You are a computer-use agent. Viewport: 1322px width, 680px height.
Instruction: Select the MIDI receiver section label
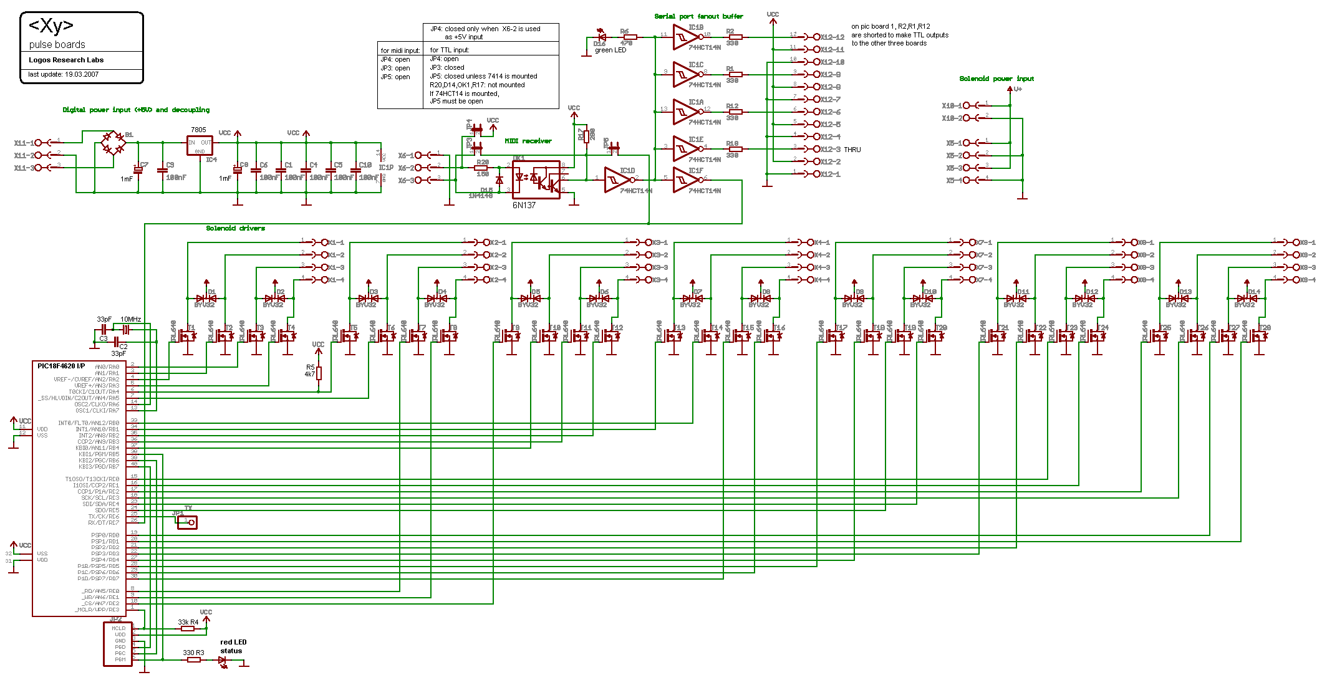pyautogui.click(x=528, y=141)
